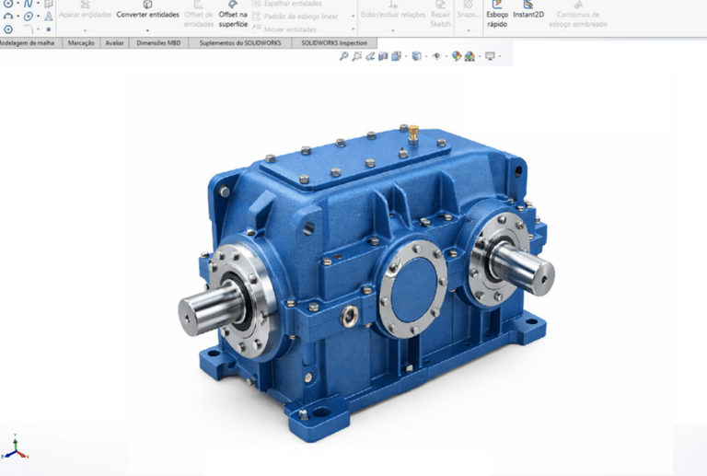The width and height of the screenshot is (707, 476).
Task: Click the View Settings monitor icon
Action: click(x=490, y=56)
